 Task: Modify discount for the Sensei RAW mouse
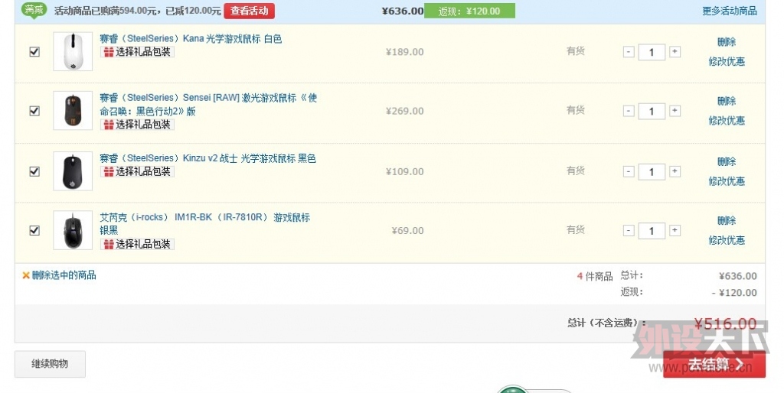[727, 120]
